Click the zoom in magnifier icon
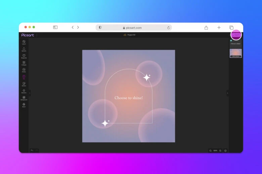The image size is (262, 174). [220, 151]
